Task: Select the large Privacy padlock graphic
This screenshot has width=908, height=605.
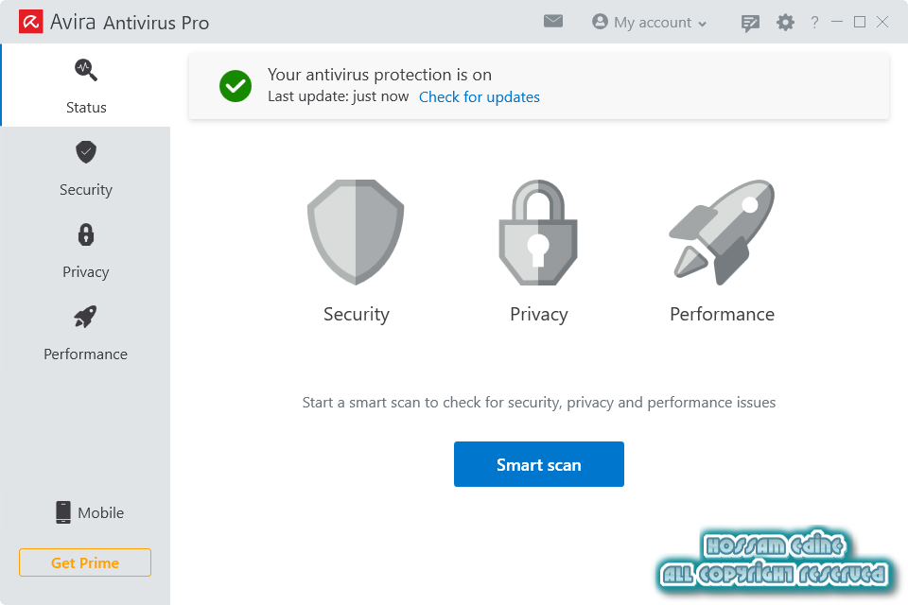Action: pyautogui.click(x=538, y=233)
